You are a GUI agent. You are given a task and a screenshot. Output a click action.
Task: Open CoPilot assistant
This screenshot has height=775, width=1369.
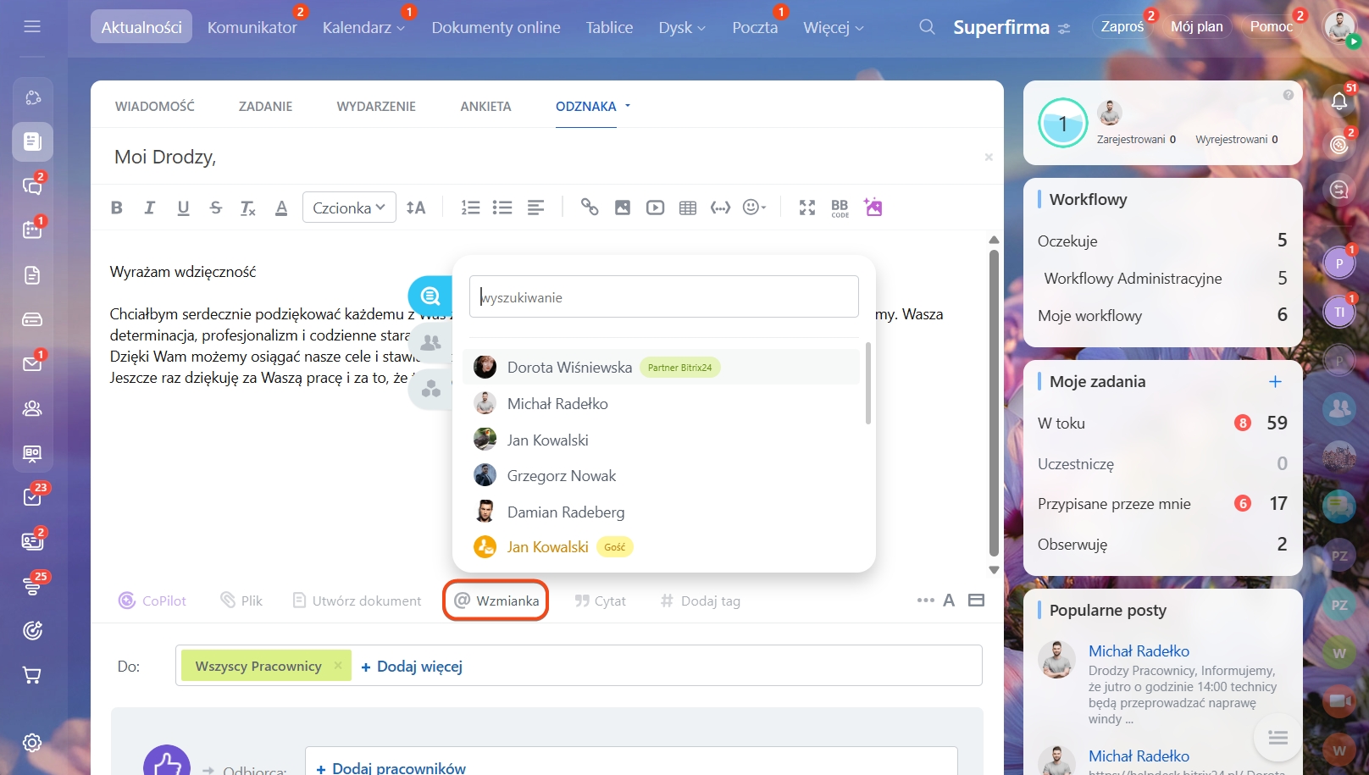(x=152, y=601)
